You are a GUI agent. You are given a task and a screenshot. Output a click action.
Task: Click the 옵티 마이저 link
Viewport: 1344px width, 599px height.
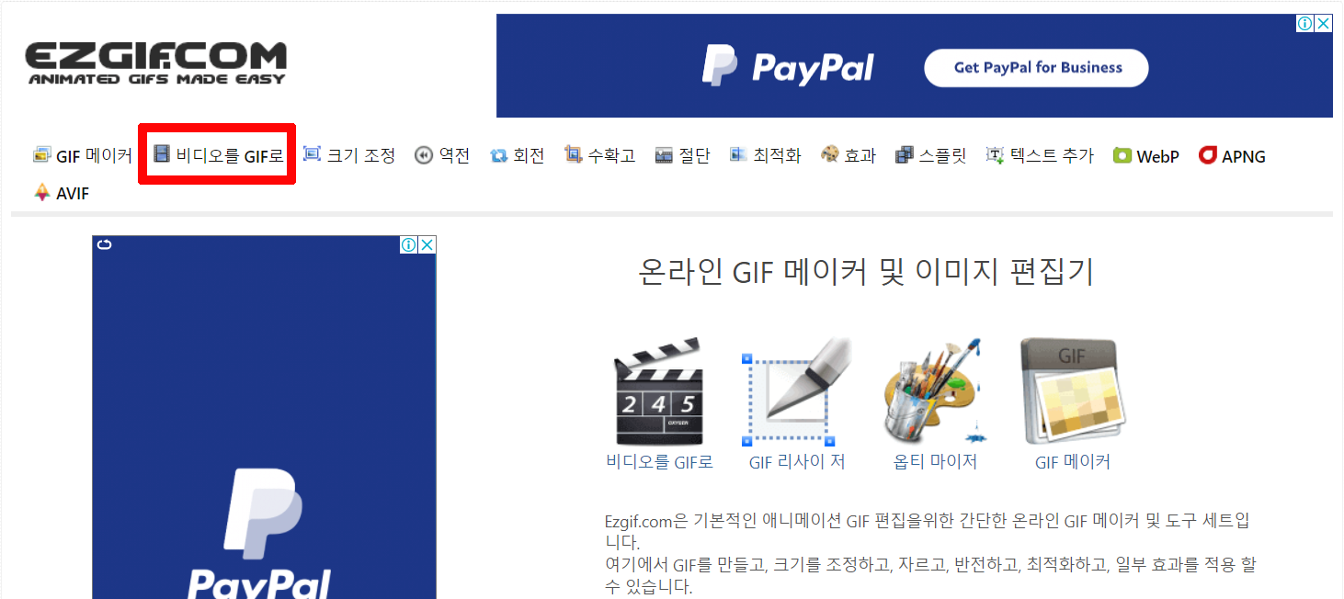935,462
